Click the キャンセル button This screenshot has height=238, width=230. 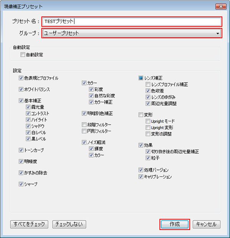pos(206,224)
